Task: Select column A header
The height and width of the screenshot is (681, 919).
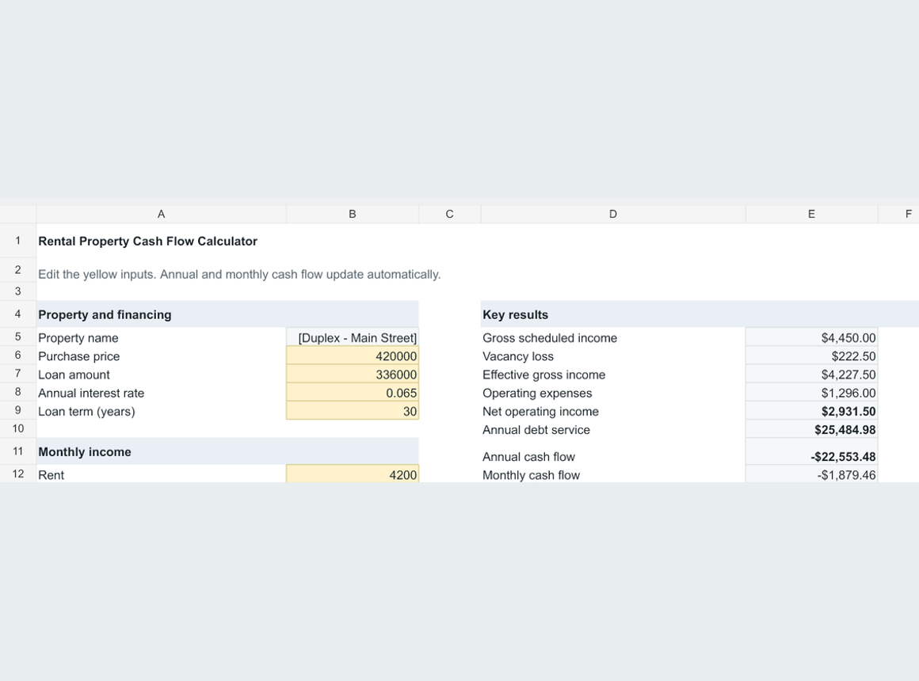Action: pyautogui.click(x=161, y=214)
